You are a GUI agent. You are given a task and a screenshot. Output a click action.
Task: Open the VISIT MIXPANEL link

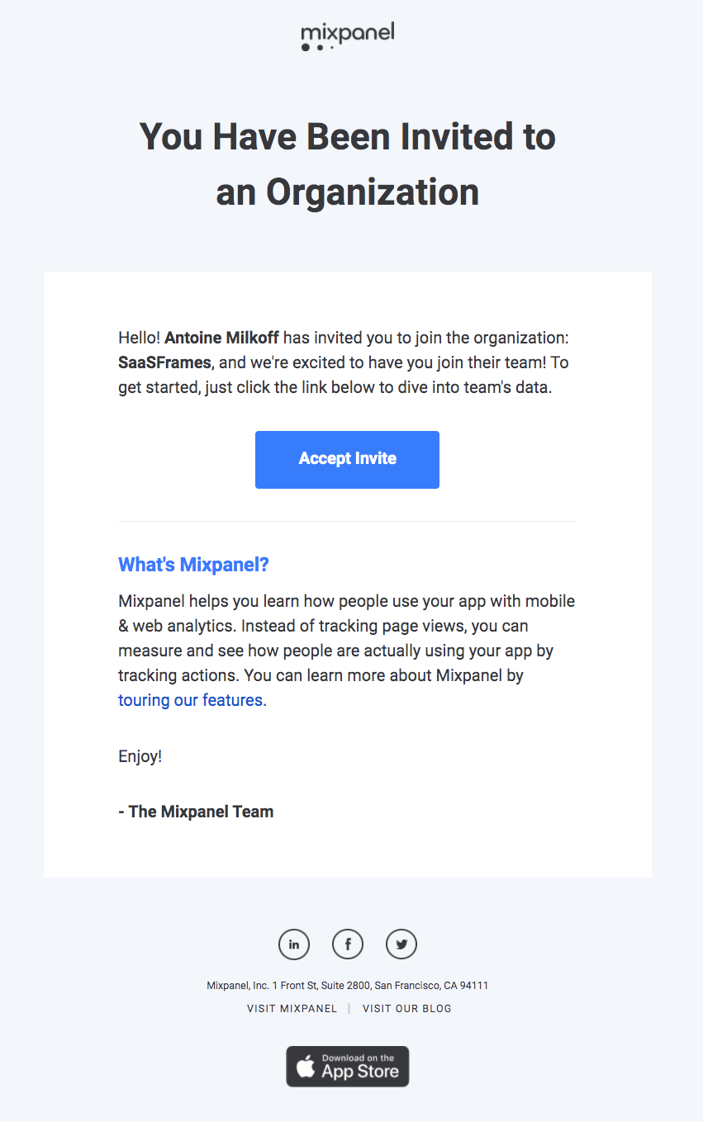coord(292,1008)
